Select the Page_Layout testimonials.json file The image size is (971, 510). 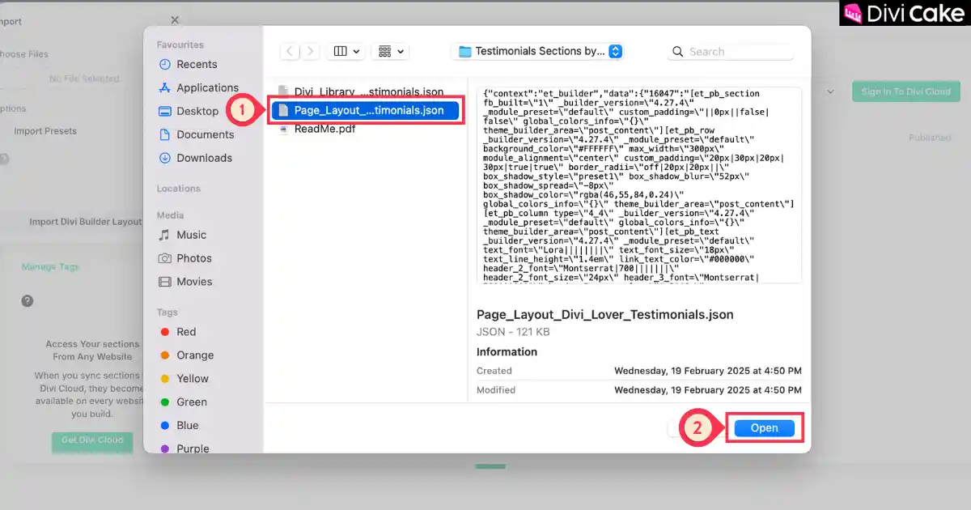pyautogui.click(x=366, y=110)
